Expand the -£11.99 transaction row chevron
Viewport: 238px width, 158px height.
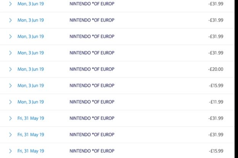[x=10, y=102]
